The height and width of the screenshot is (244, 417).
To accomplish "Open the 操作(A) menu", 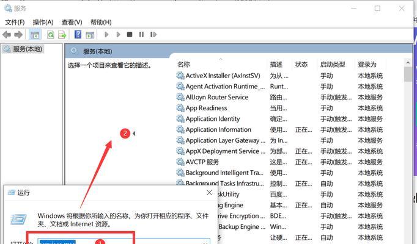I will (x=43, y=23).
